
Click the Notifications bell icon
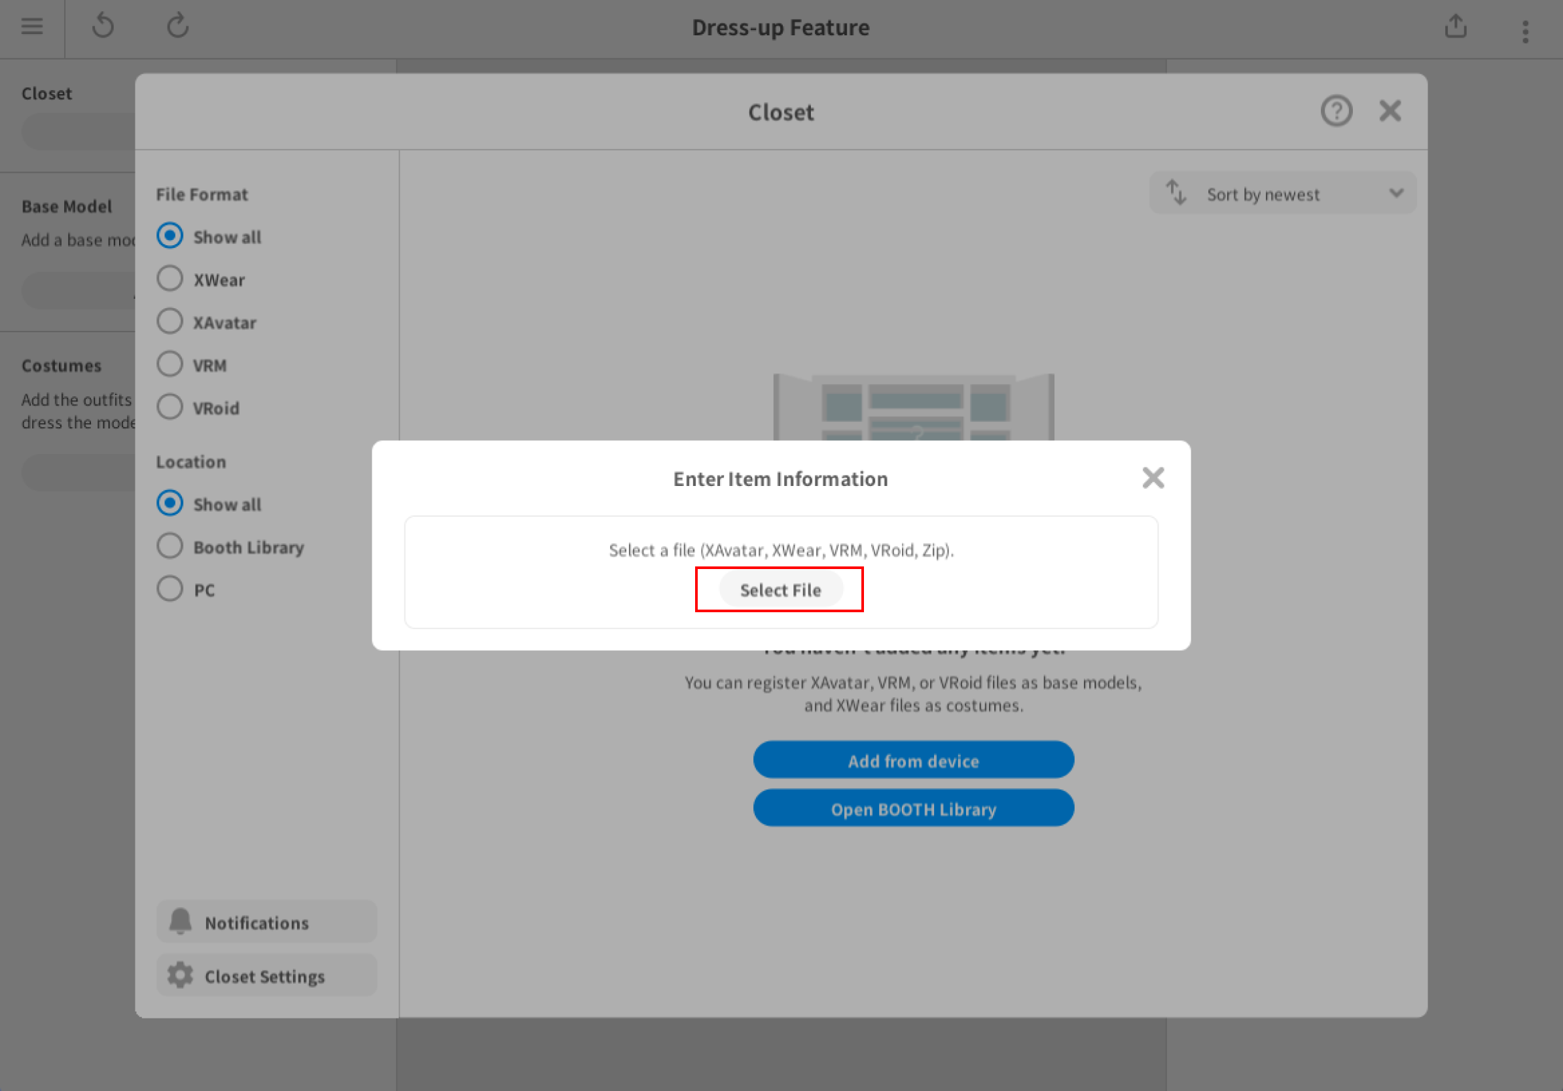pos(181,922)
